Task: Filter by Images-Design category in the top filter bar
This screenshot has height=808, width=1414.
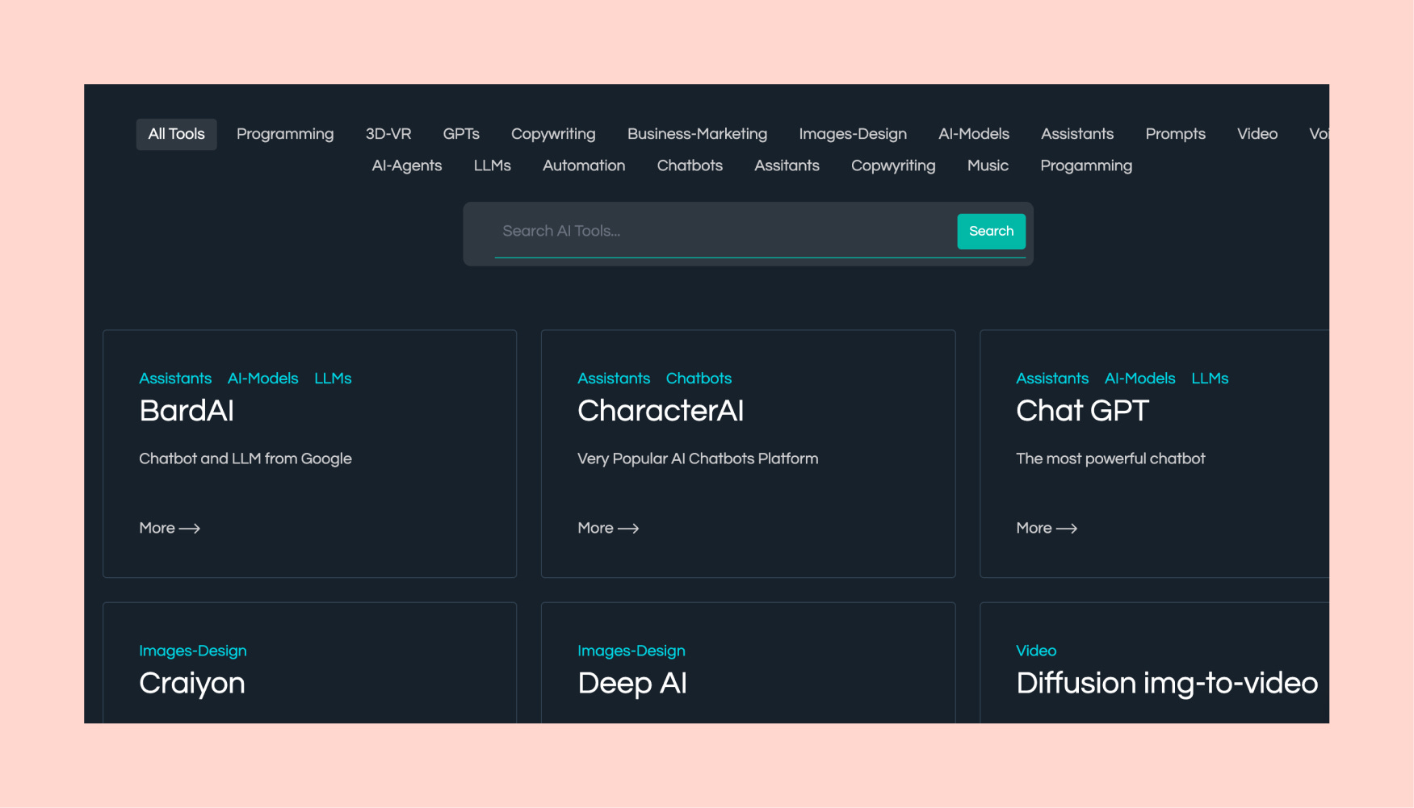Action: 853,134
